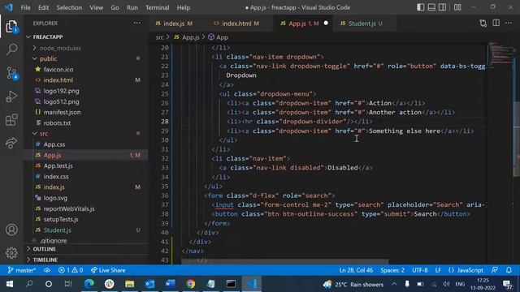This screenshot has height=292, width=520.
Task: Open Live Share view in activity bar
Action: point(11,143)
